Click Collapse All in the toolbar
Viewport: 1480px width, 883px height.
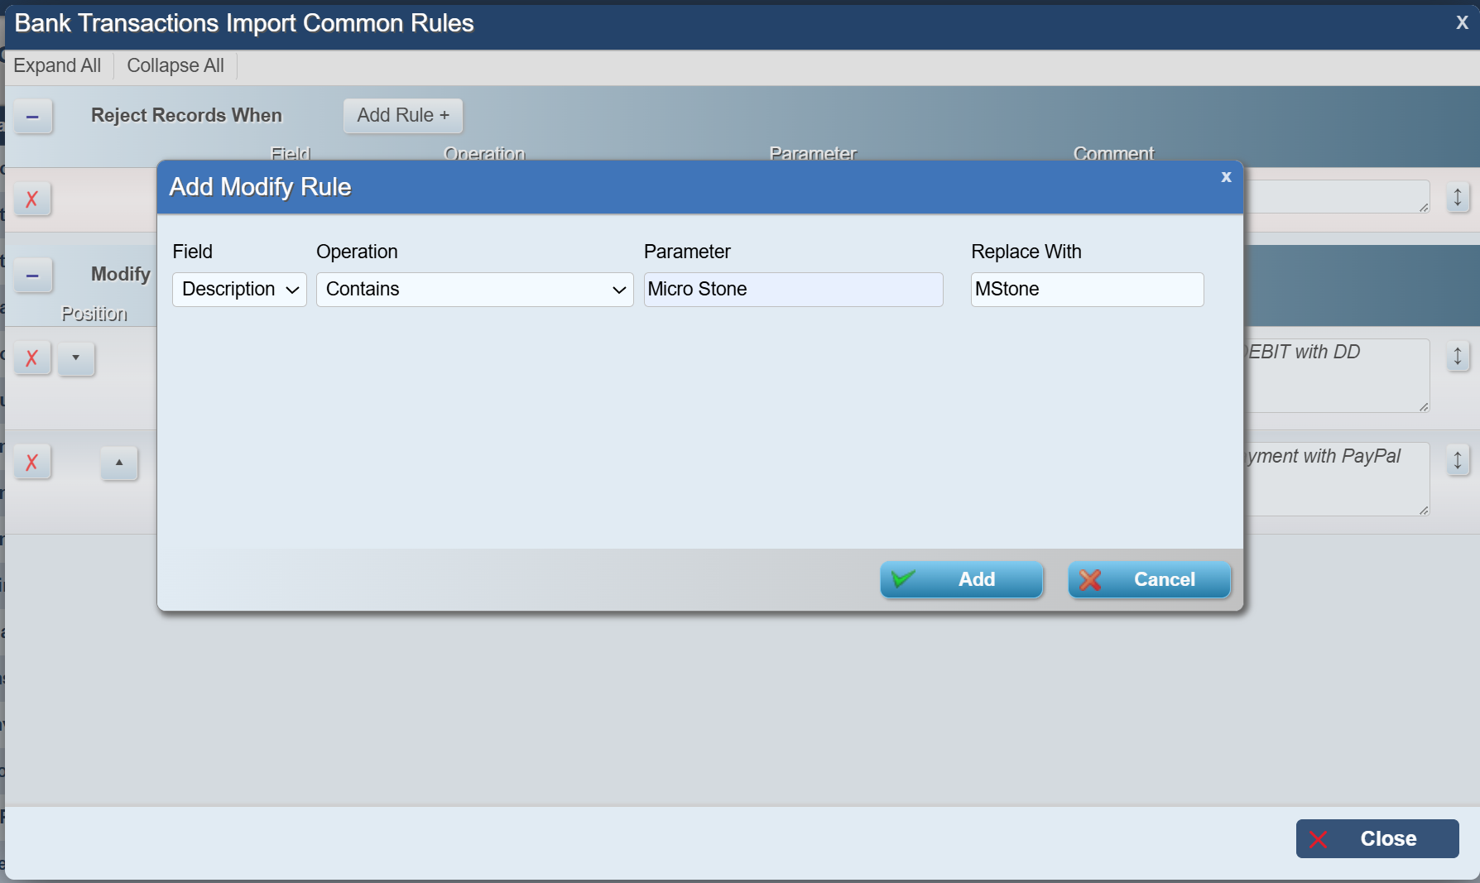(175, 66)
